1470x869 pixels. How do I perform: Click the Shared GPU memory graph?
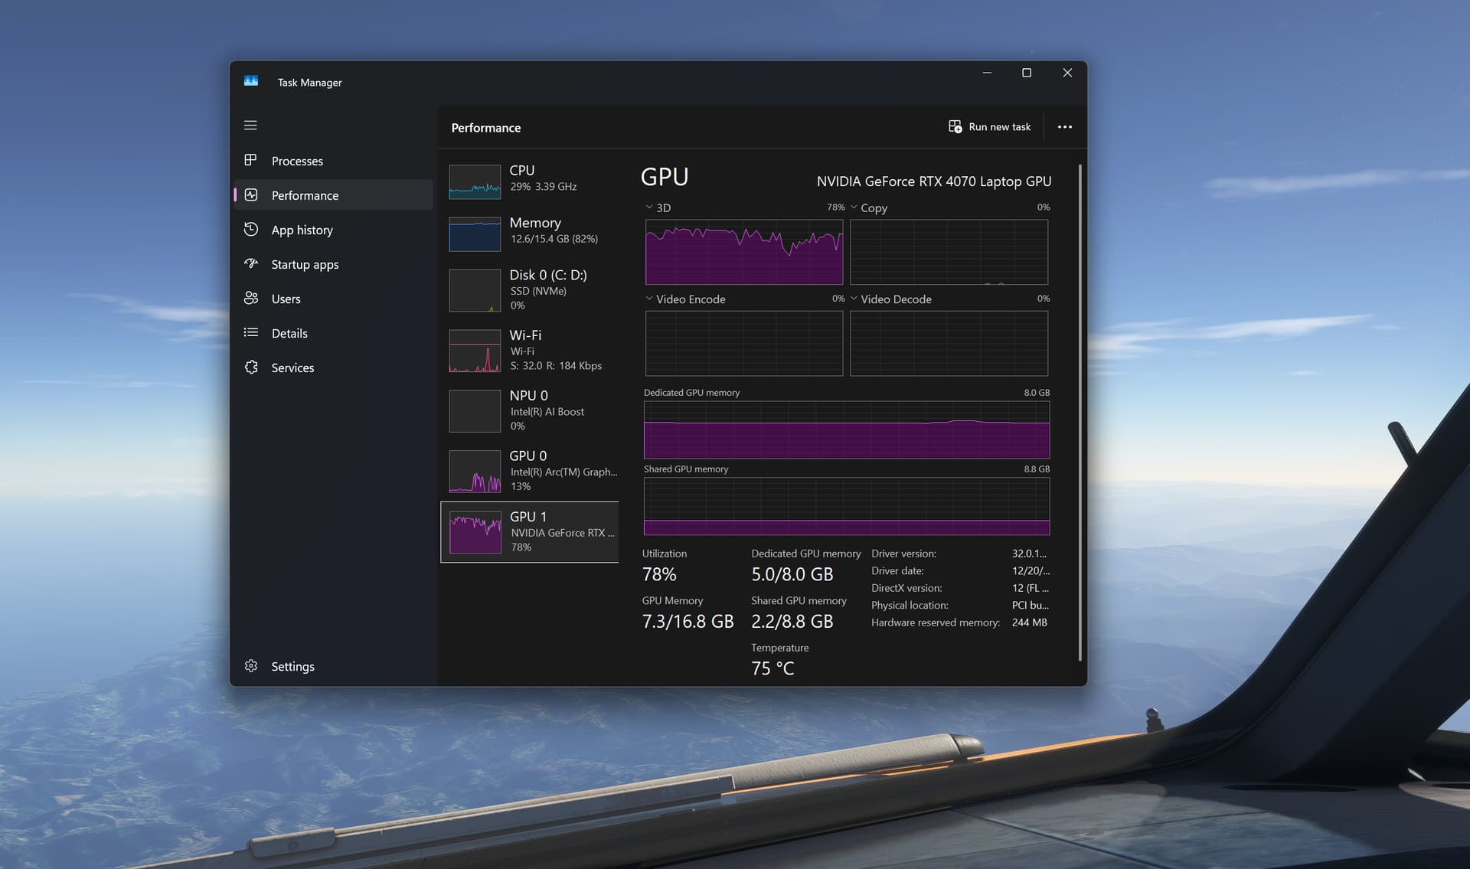pos(847,506)
